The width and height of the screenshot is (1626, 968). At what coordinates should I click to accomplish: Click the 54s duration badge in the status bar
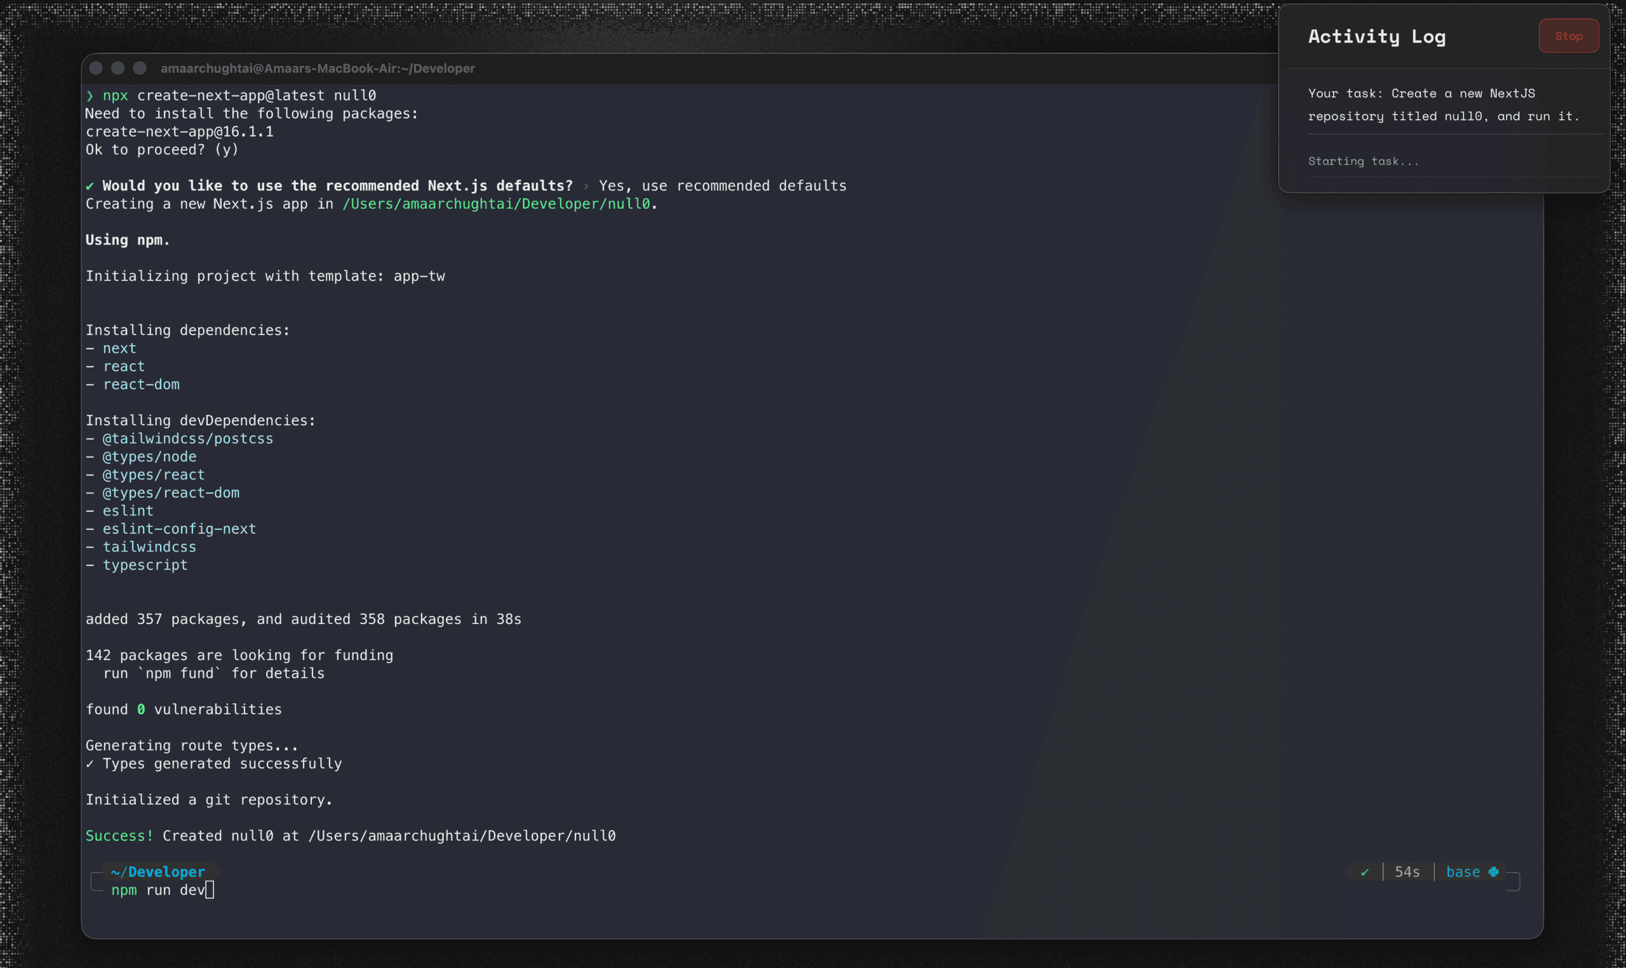point(1408,872)
